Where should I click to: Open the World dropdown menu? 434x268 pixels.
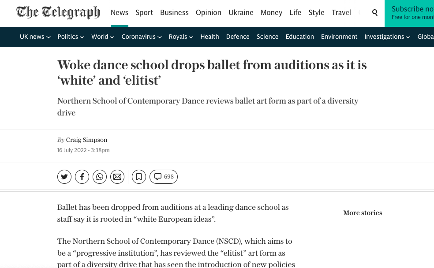[103, 37]
